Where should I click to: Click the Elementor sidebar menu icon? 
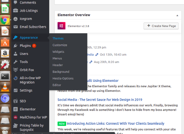(15, 109)
